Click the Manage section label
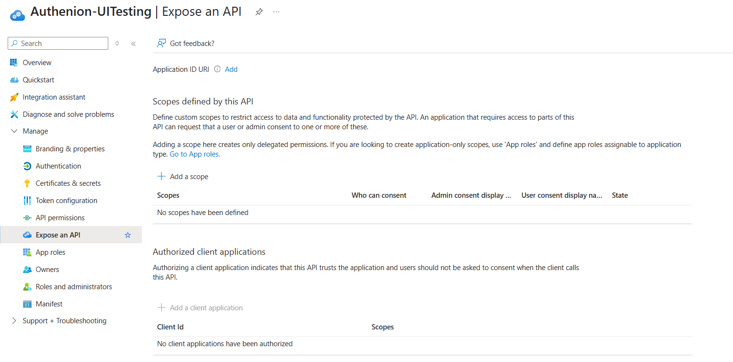This screenshot has height=362, width=733. [35, 131]
